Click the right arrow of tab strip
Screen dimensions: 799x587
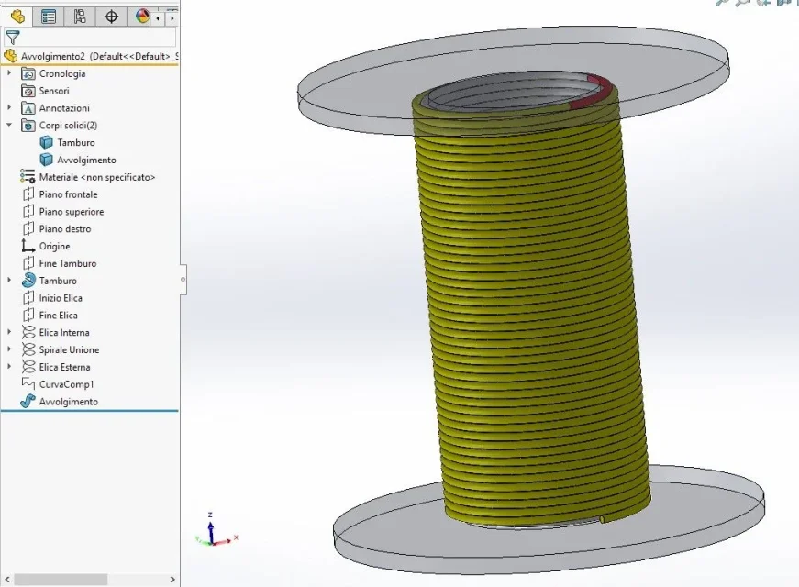[x=172, y=18]
